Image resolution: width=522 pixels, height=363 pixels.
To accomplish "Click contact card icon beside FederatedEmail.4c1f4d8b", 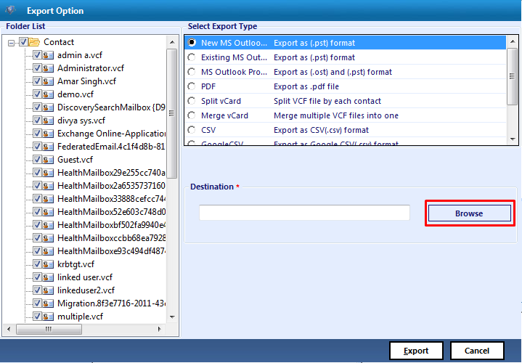I will tap(48, 147).
